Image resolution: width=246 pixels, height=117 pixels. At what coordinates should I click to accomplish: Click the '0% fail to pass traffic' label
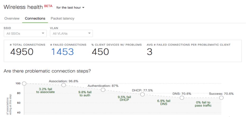[x=202, y=104]
